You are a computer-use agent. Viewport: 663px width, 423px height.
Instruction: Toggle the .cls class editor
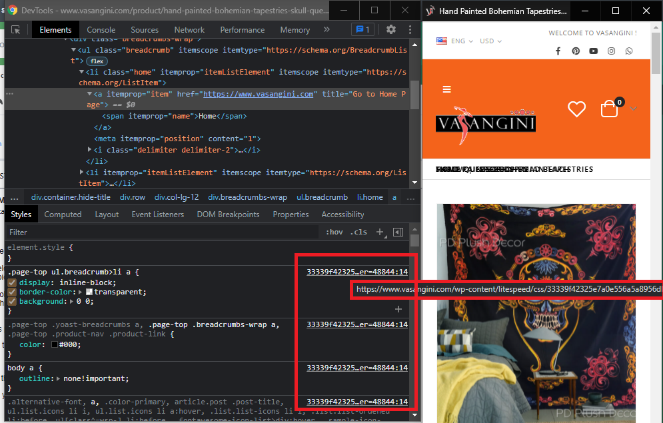click(x=358, y=232)
